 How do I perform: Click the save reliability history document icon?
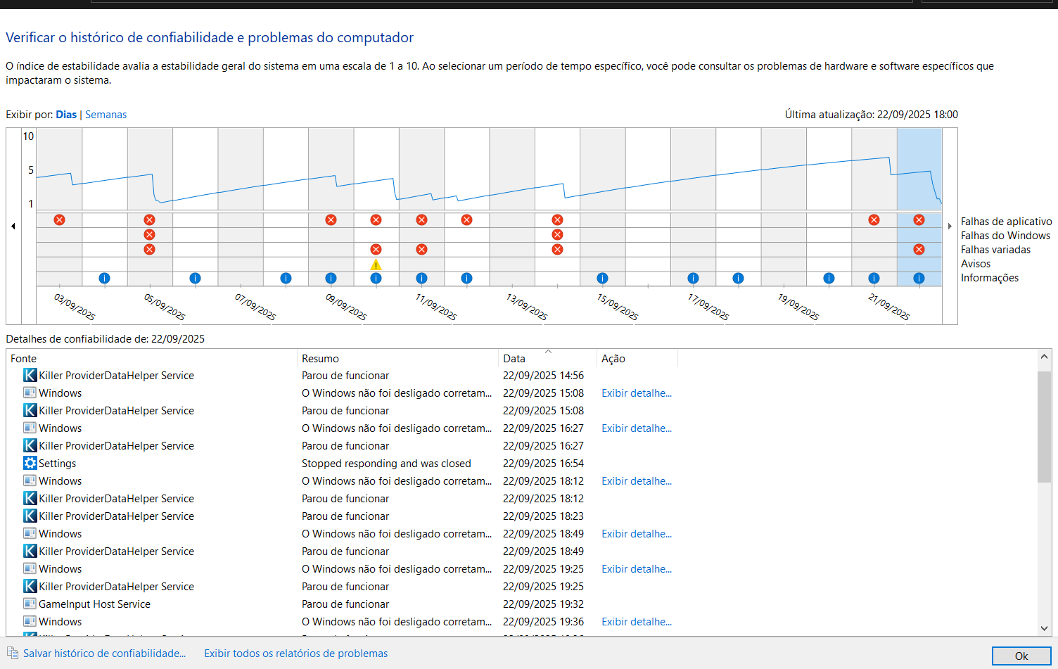click(13, 653)
